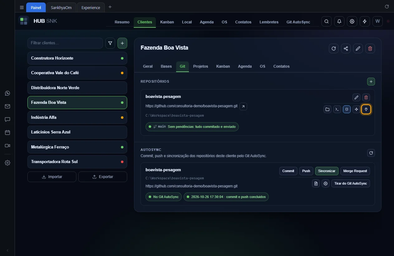Edit the Fazenda Boa Vista client
This screenshot has width=394, height=256.
358,48
